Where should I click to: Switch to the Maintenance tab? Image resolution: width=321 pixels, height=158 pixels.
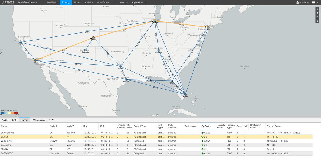[39, 120]
